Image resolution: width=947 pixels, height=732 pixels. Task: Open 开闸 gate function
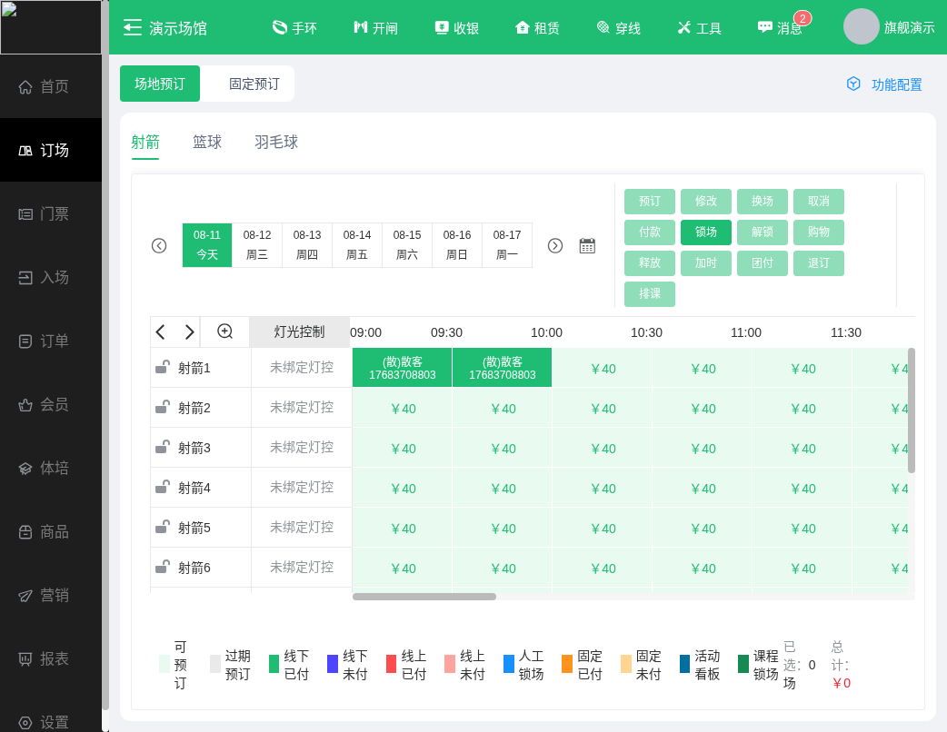click(375, 28)
